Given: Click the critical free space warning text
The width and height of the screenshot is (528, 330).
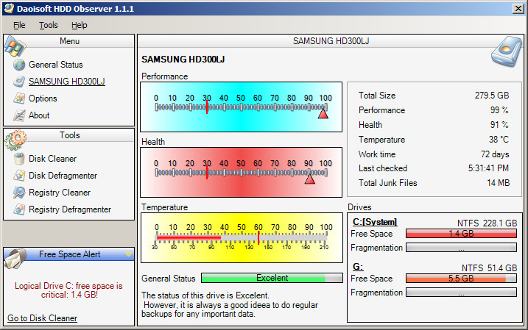Looking at the screenshot, I should [68, 290].
